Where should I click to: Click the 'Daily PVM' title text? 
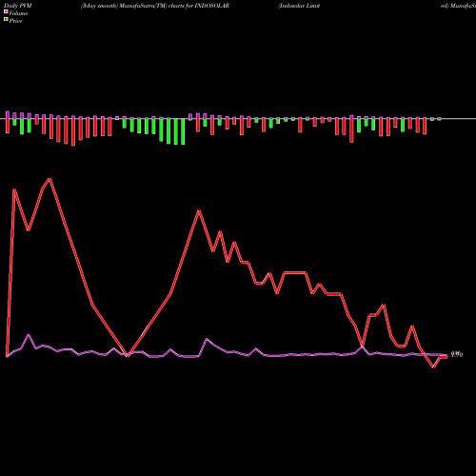(18, 6)
